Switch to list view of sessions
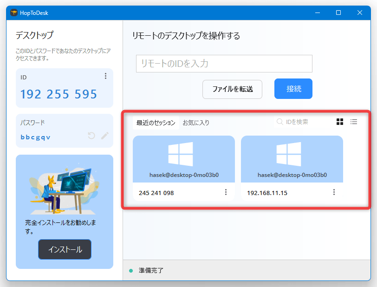The width and height of the screenshot is (377, 287). click(x=354, y=122)
